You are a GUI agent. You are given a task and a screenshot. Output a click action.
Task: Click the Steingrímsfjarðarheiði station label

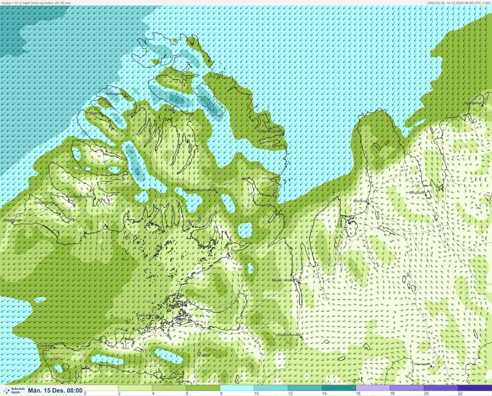click(x=199, y=190)
